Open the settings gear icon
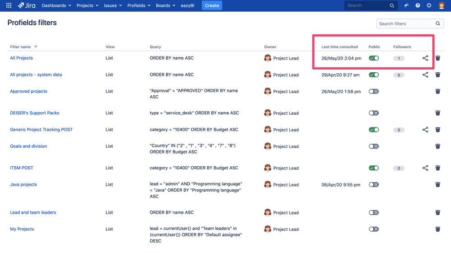 tap(429, 5)
